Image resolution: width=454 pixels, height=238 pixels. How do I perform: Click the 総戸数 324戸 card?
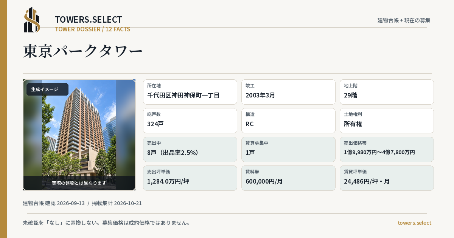coord(190,121)
